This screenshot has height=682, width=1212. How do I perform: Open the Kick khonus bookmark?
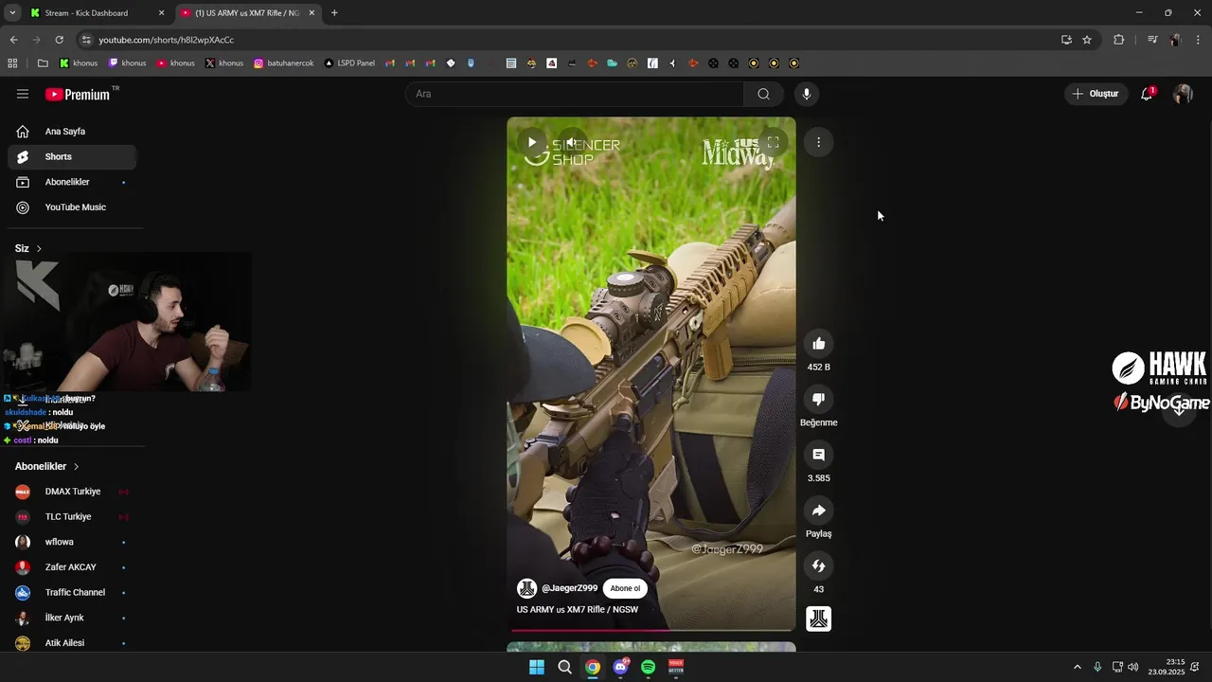click(79, 63)
